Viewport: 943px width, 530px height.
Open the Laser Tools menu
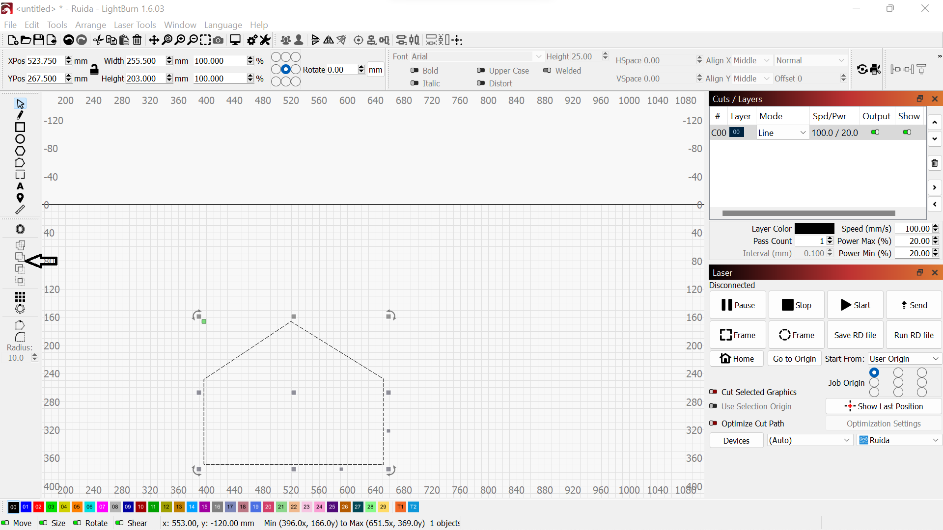135,25
